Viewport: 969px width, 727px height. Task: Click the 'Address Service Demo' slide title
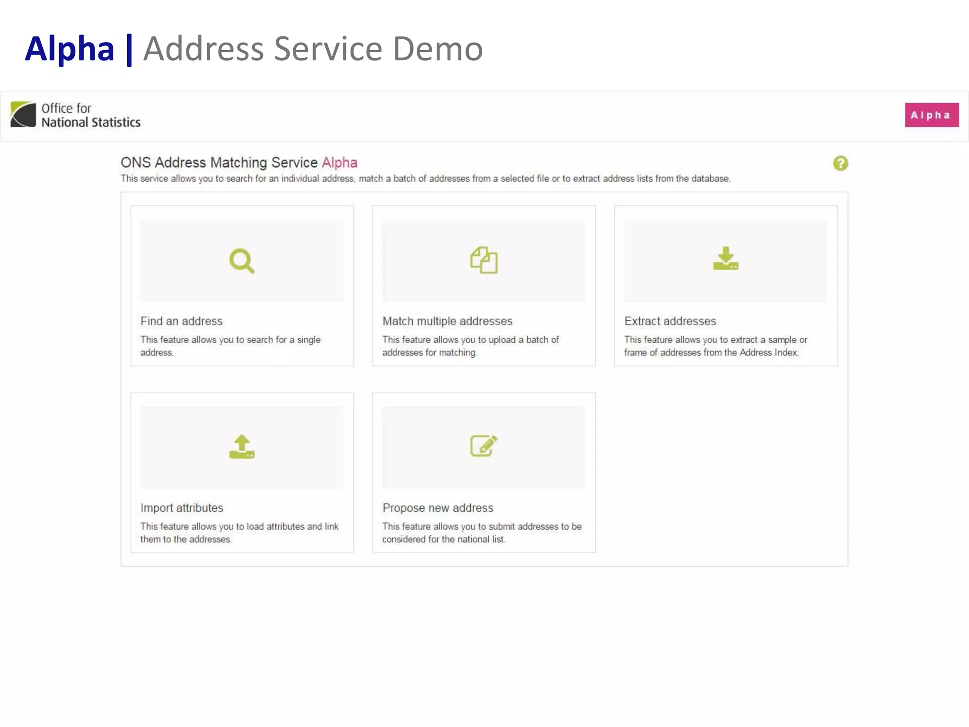point(313,48)
